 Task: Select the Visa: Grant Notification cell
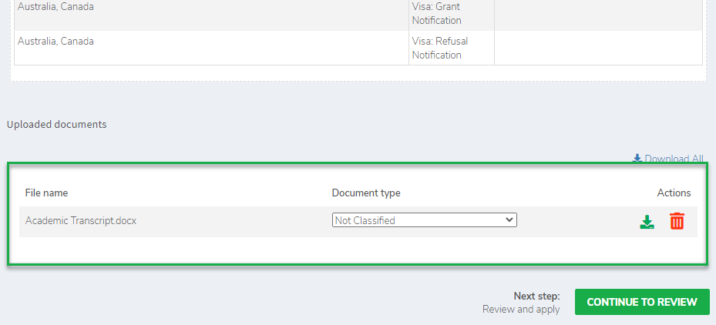(x=437, y=14)
